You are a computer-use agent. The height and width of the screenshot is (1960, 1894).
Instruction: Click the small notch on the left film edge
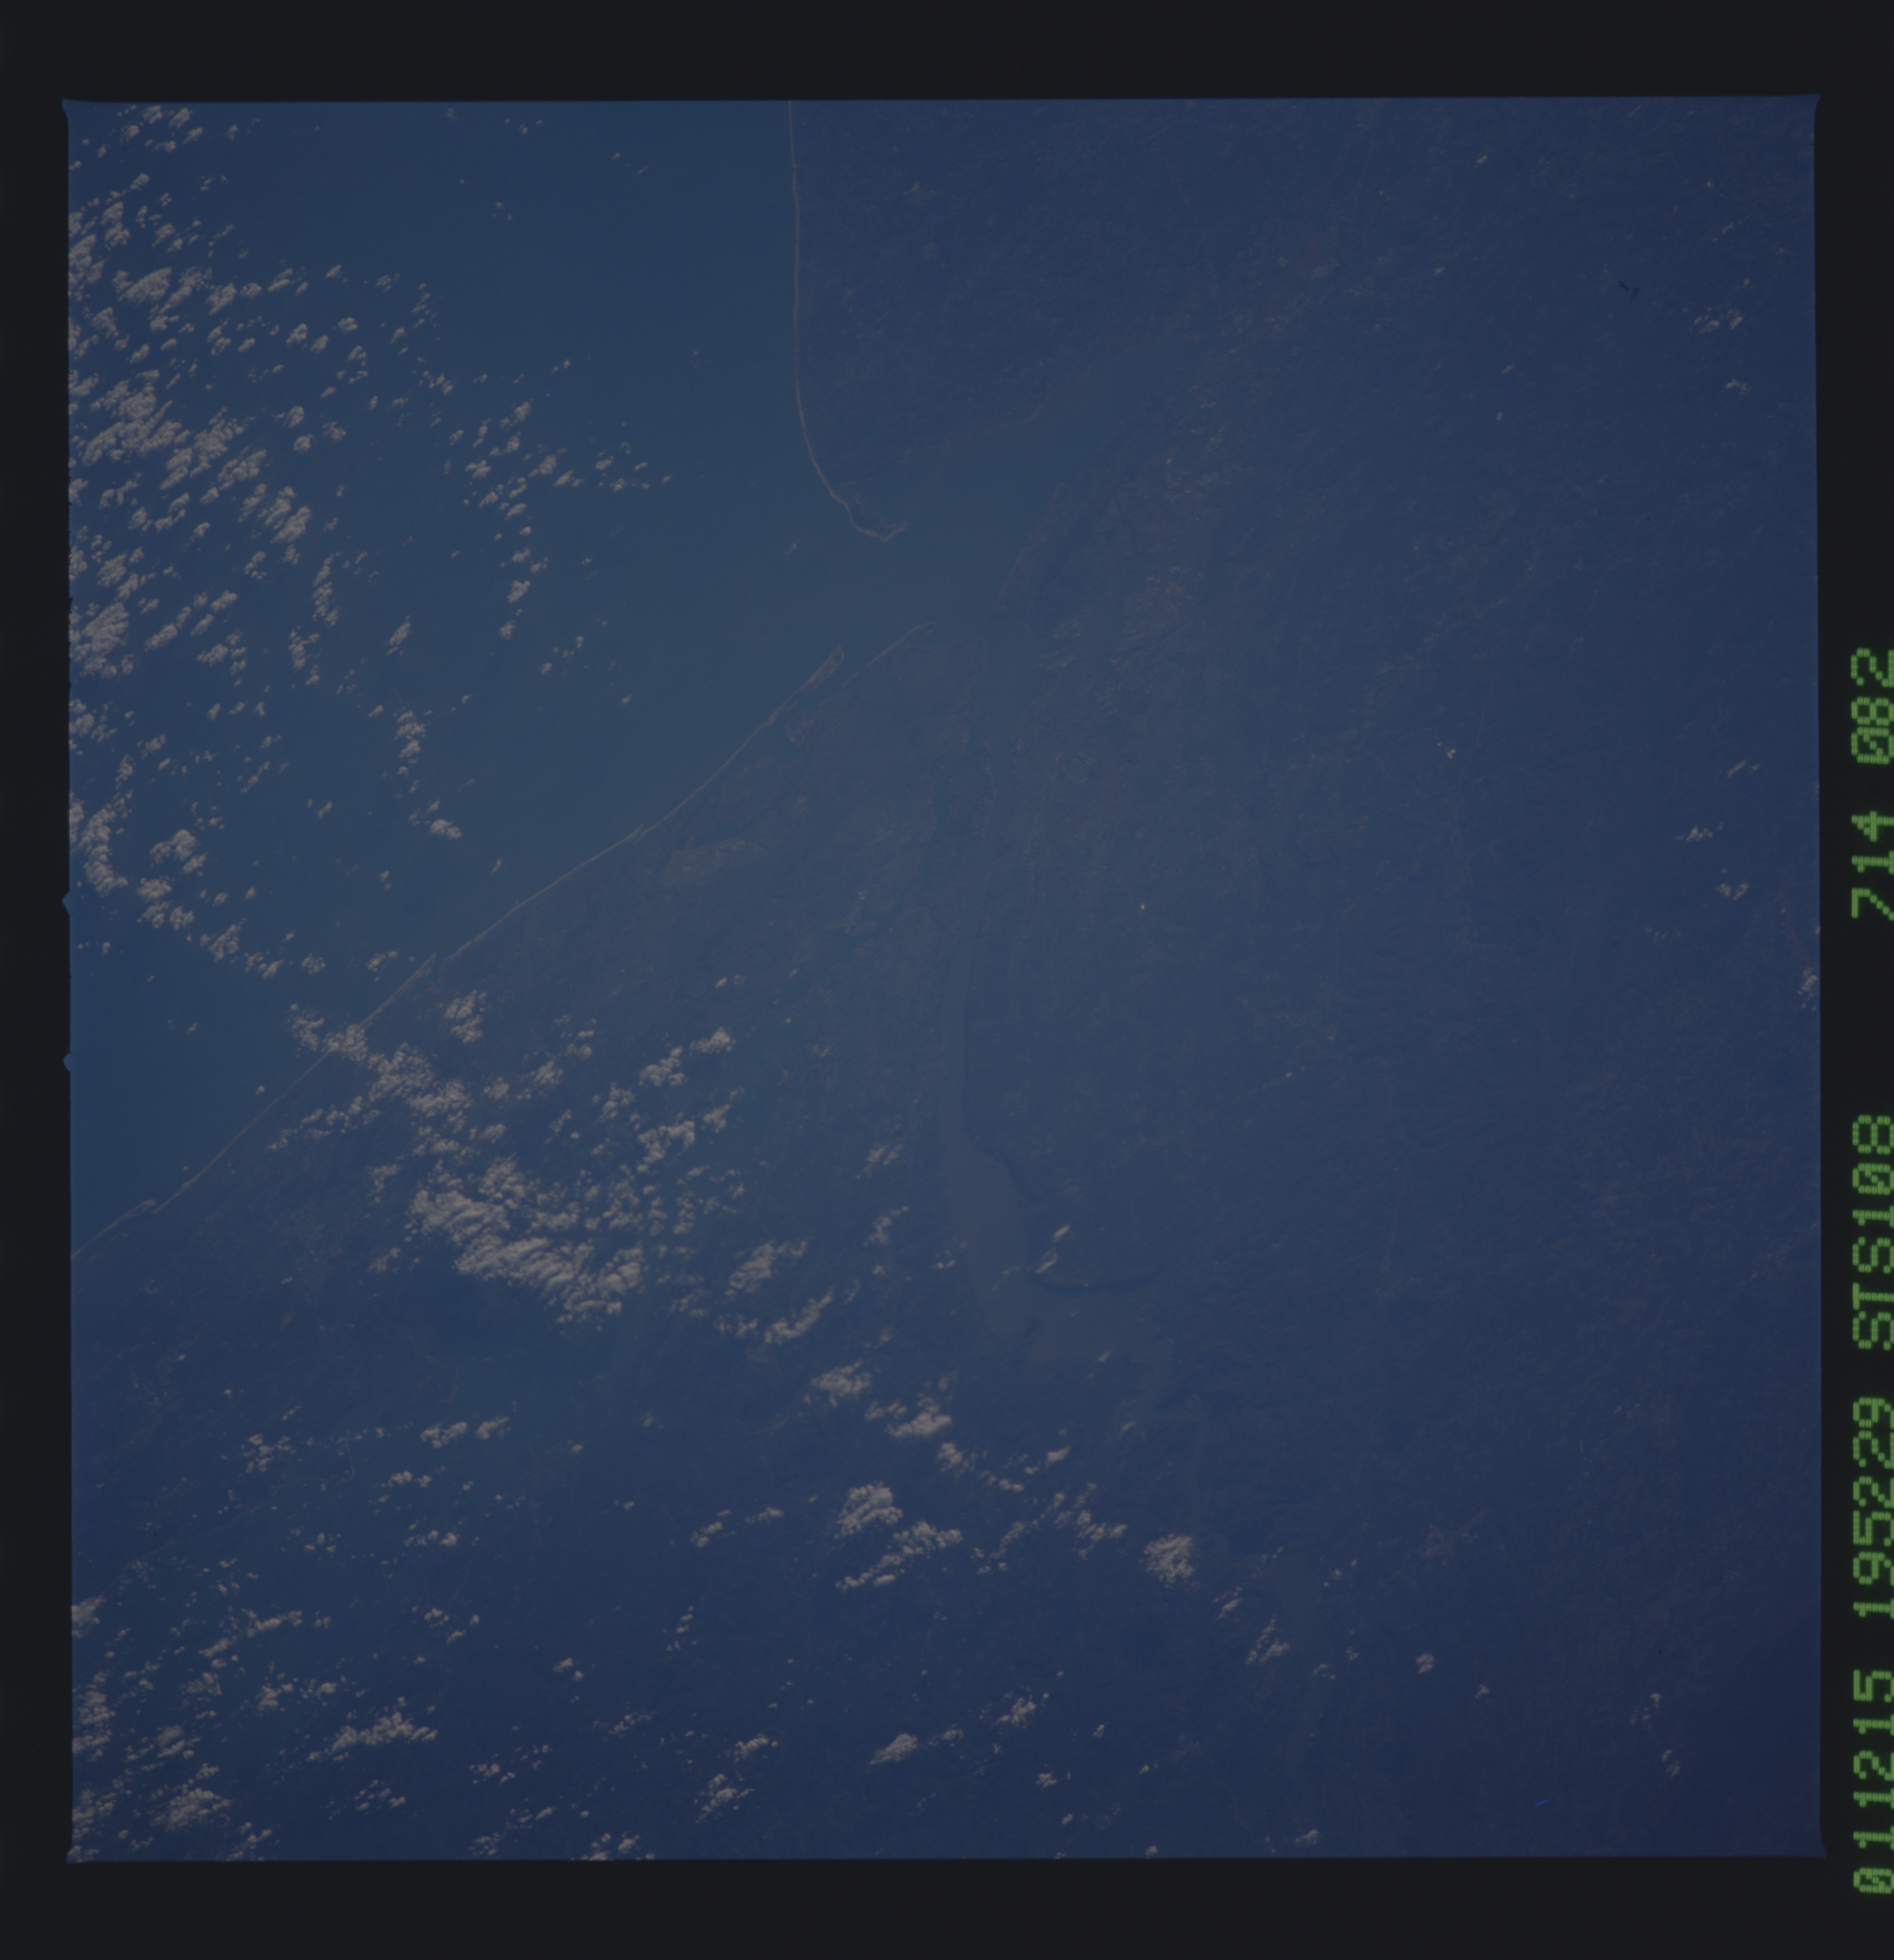(x=66, y=902)
